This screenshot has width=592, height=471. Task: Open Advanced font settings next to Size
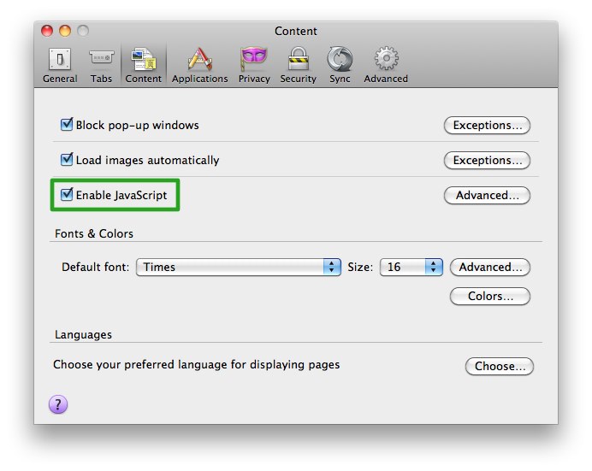tap(490, 267)
